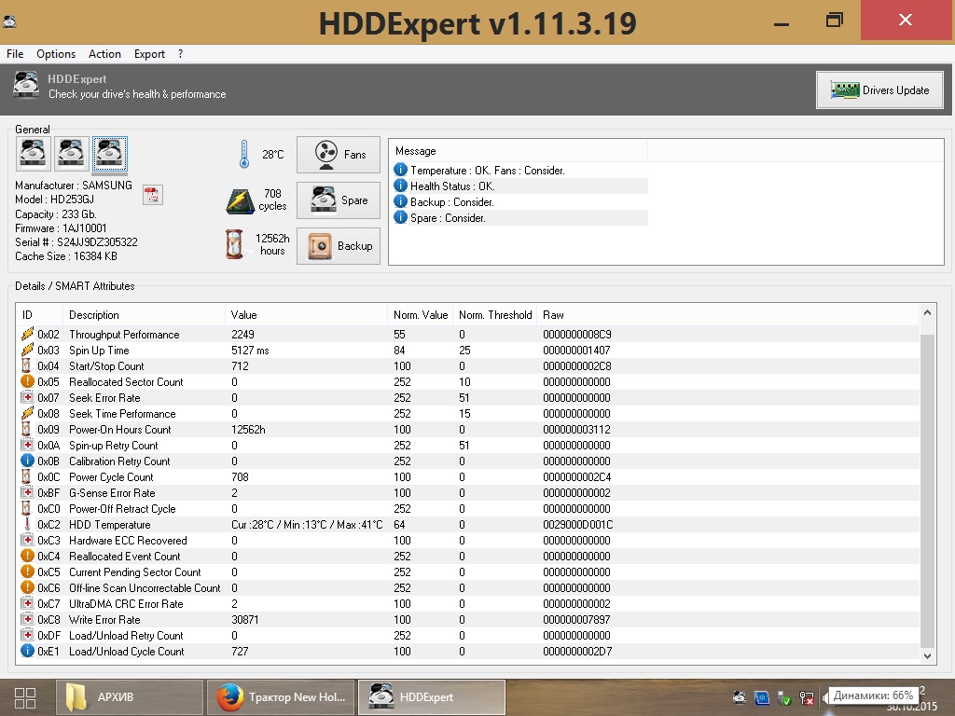Click warning icon of Current Pending Sector Count

[27, 571]
